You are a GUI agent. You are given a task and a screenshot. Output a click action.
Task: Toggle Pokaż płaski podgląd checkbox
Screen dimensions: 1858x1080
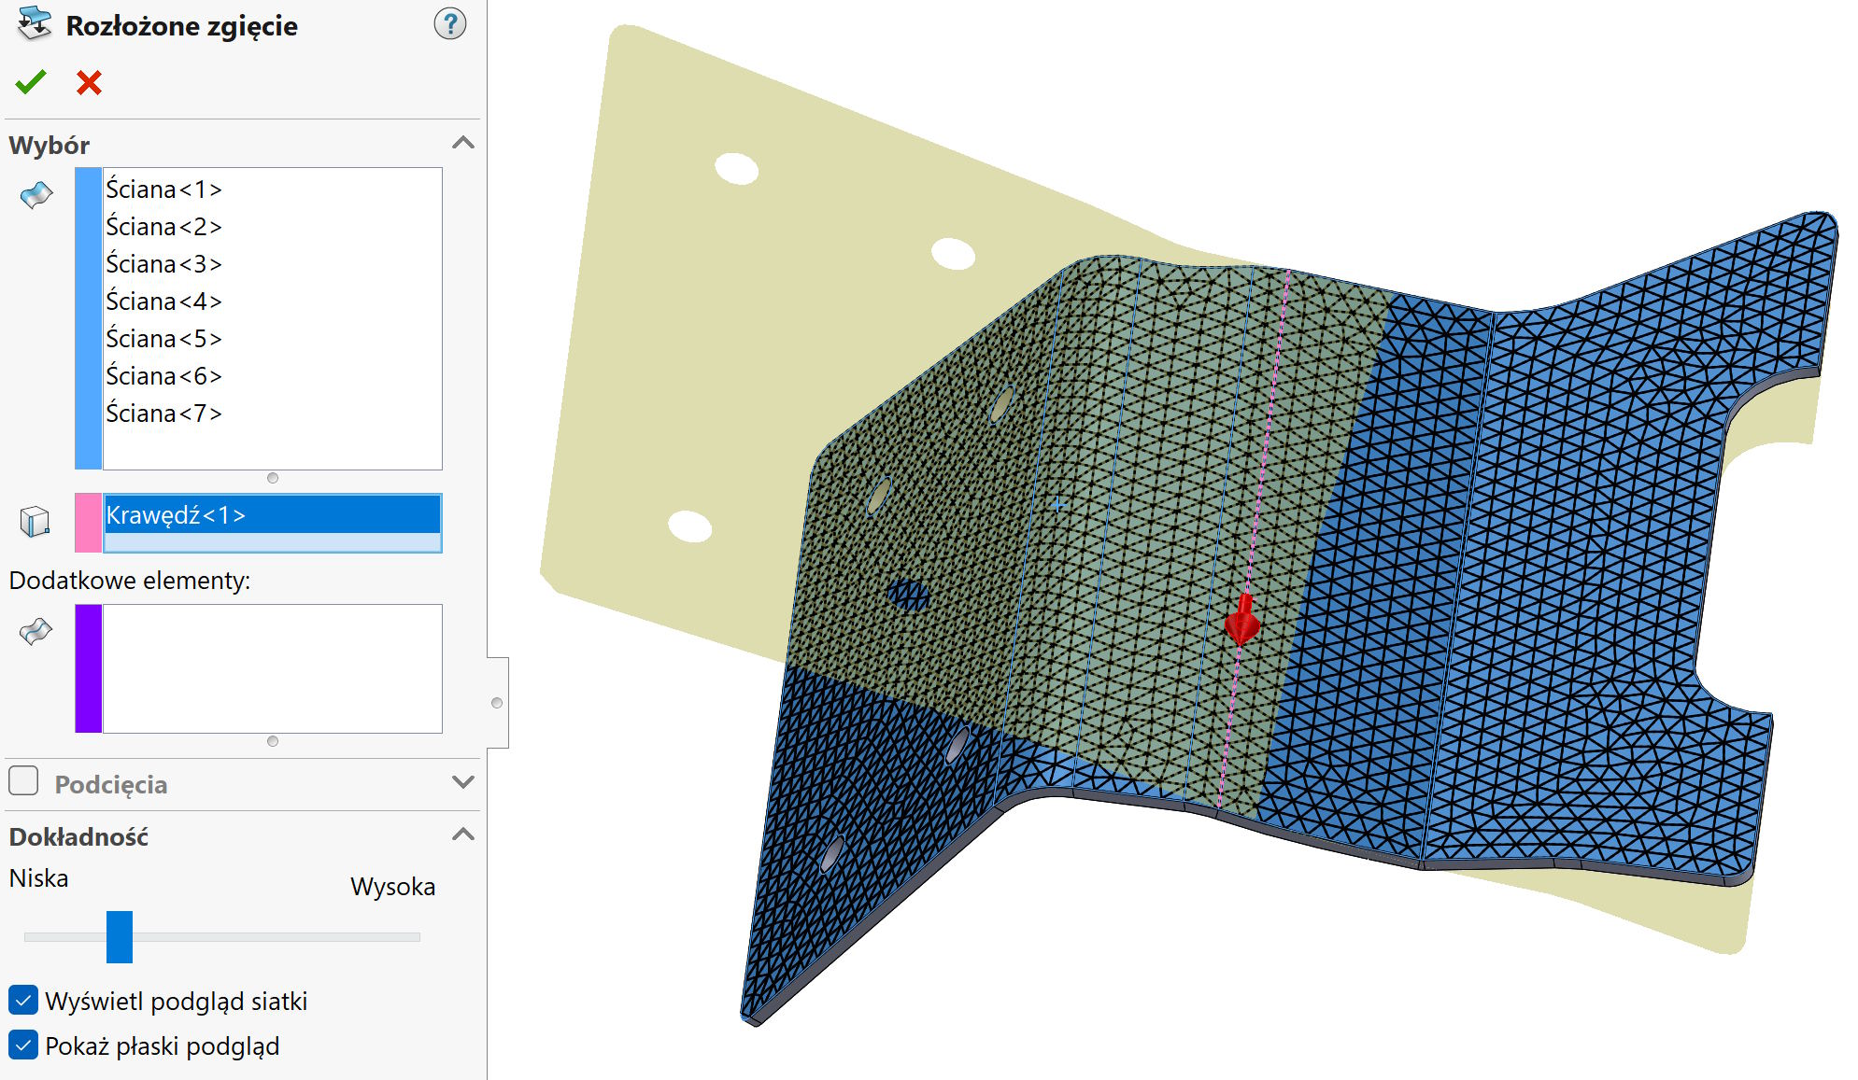coord(23,1045)
